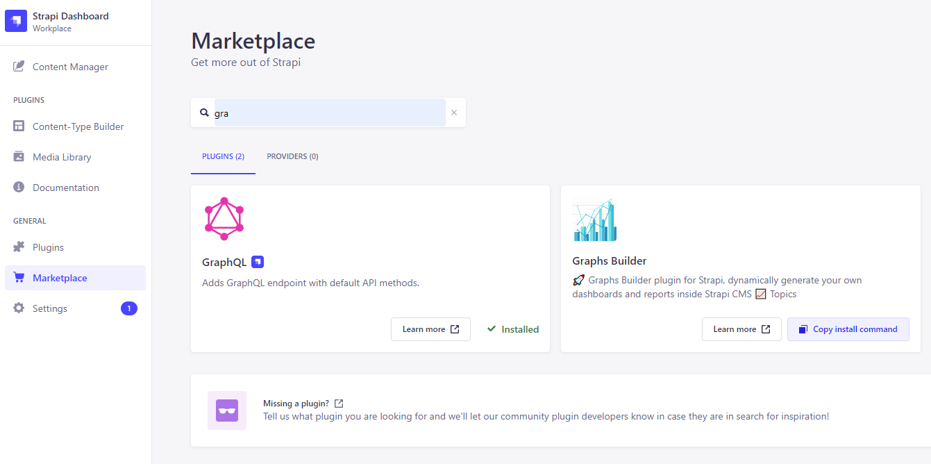
Task: Click the rocket emoji in the Graphs Builder description
Action: point(578,281)
